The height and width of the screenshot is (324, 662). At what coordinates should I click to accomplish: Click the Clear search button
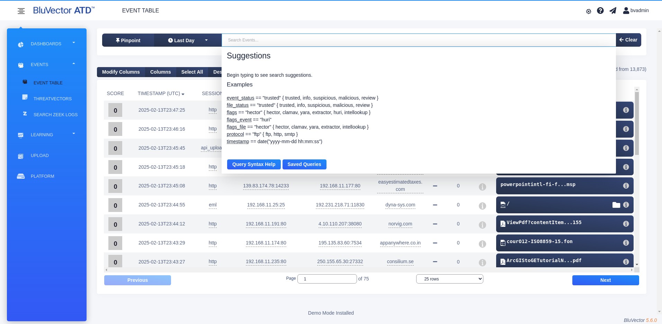(x=628, y=40)
